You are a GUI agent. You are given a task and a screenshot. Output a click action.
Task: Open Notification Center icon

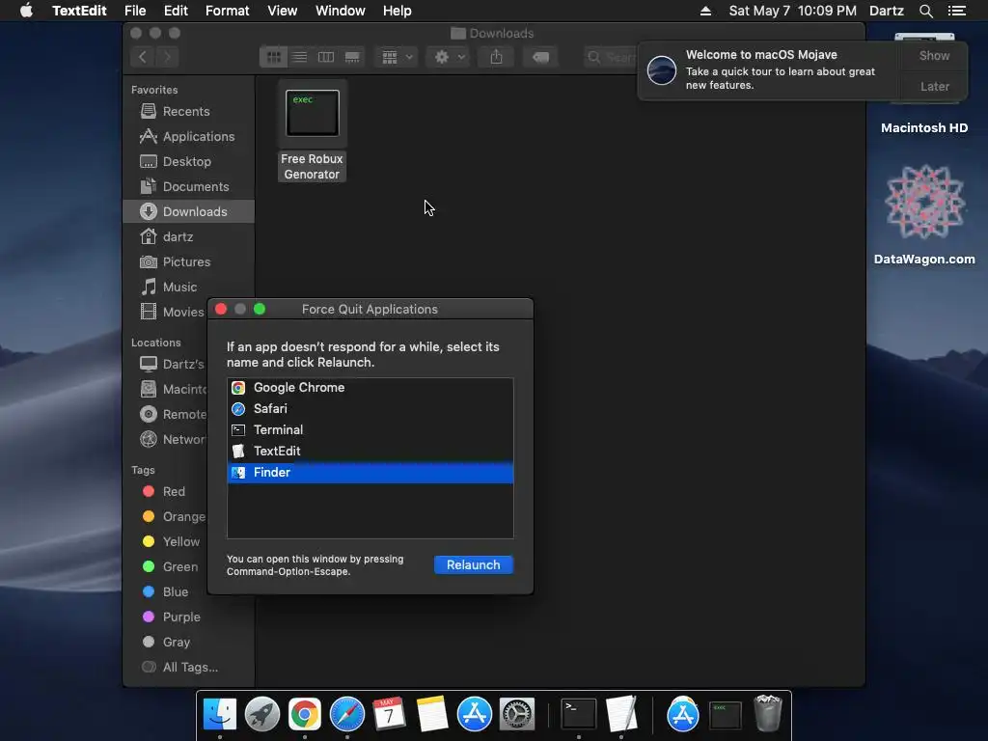pyautogui.click(x=957, y=11)
